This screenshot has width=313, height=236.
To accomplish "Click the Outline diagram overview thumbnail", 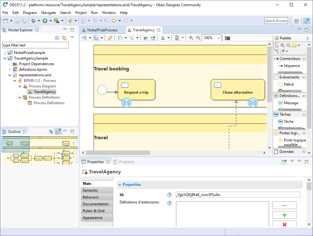I will point(40,150).
